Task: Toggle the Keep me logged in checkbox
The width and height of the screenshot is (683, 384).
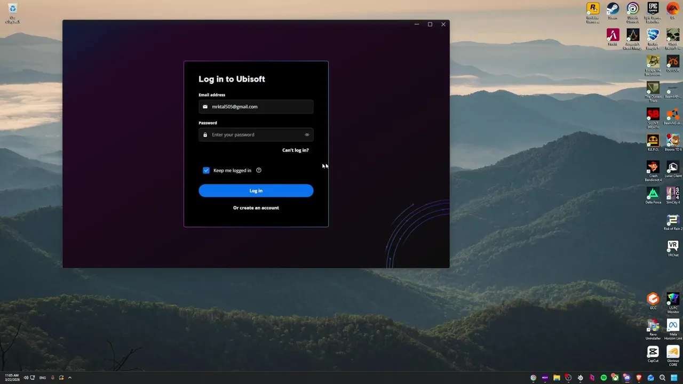Action: [x=206, y=170]
